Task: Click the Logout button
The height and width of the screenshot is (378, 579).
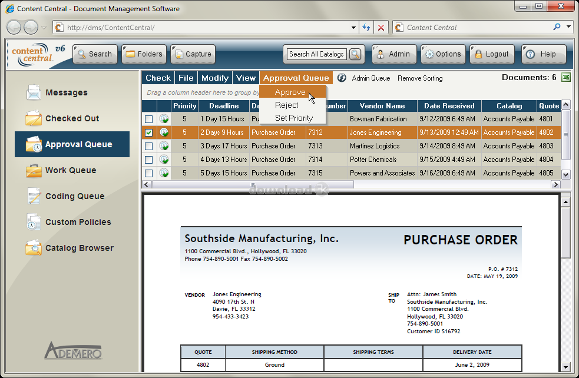Action: pyautogui.click(x=492, y=54)
